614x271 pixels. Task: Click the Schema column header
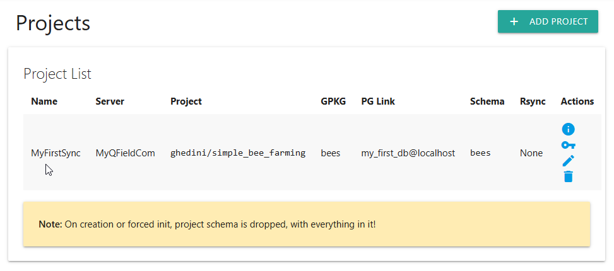(487, 101)
